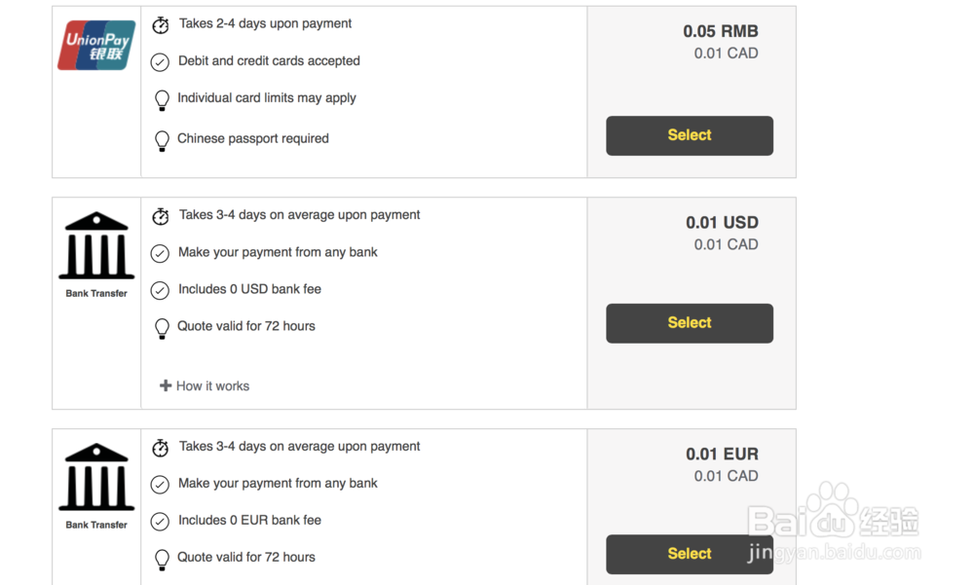Click the EUR Bank Transfer building icon
Screen dimensions: 974x585
coord(96,477)
